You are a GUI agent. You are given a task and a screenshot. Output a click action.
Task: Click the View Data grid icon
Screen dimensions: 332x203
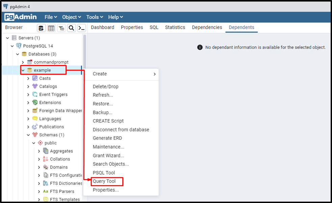[51, 28]
